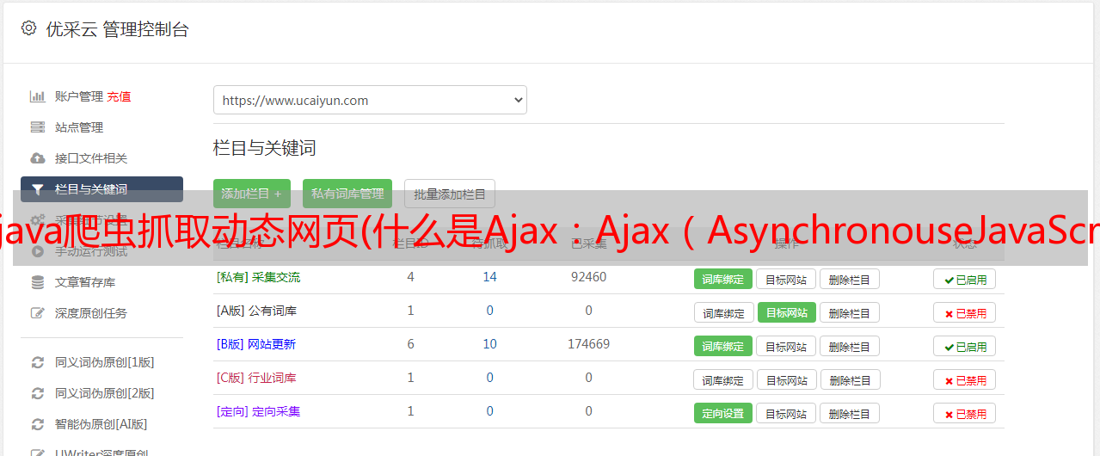Open 私有词库管理
This screenshot has width=1100, height=456.
tap(347, 194)
